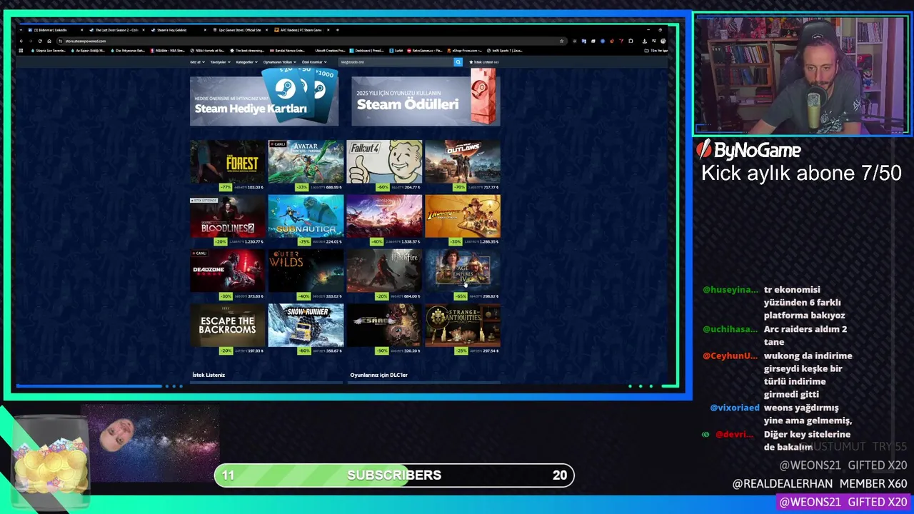Click the blue store search magnifier button
This screenshot has height=514, width=914.
pyautogui.click(x=458, y=62)
